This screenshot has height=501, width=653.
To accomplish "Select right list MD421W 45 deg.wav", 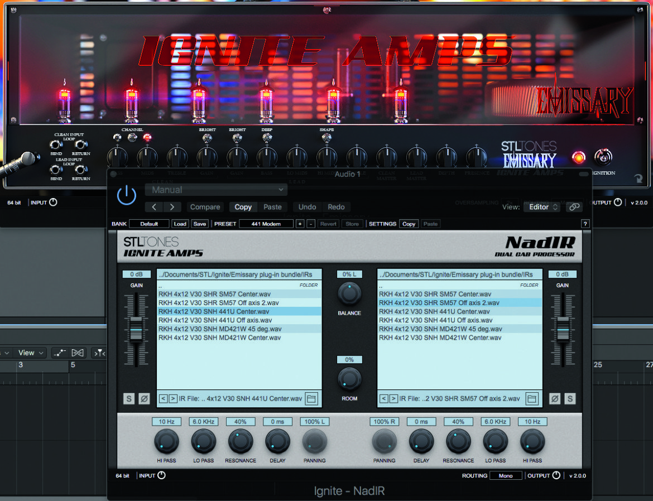I will 460,329.
